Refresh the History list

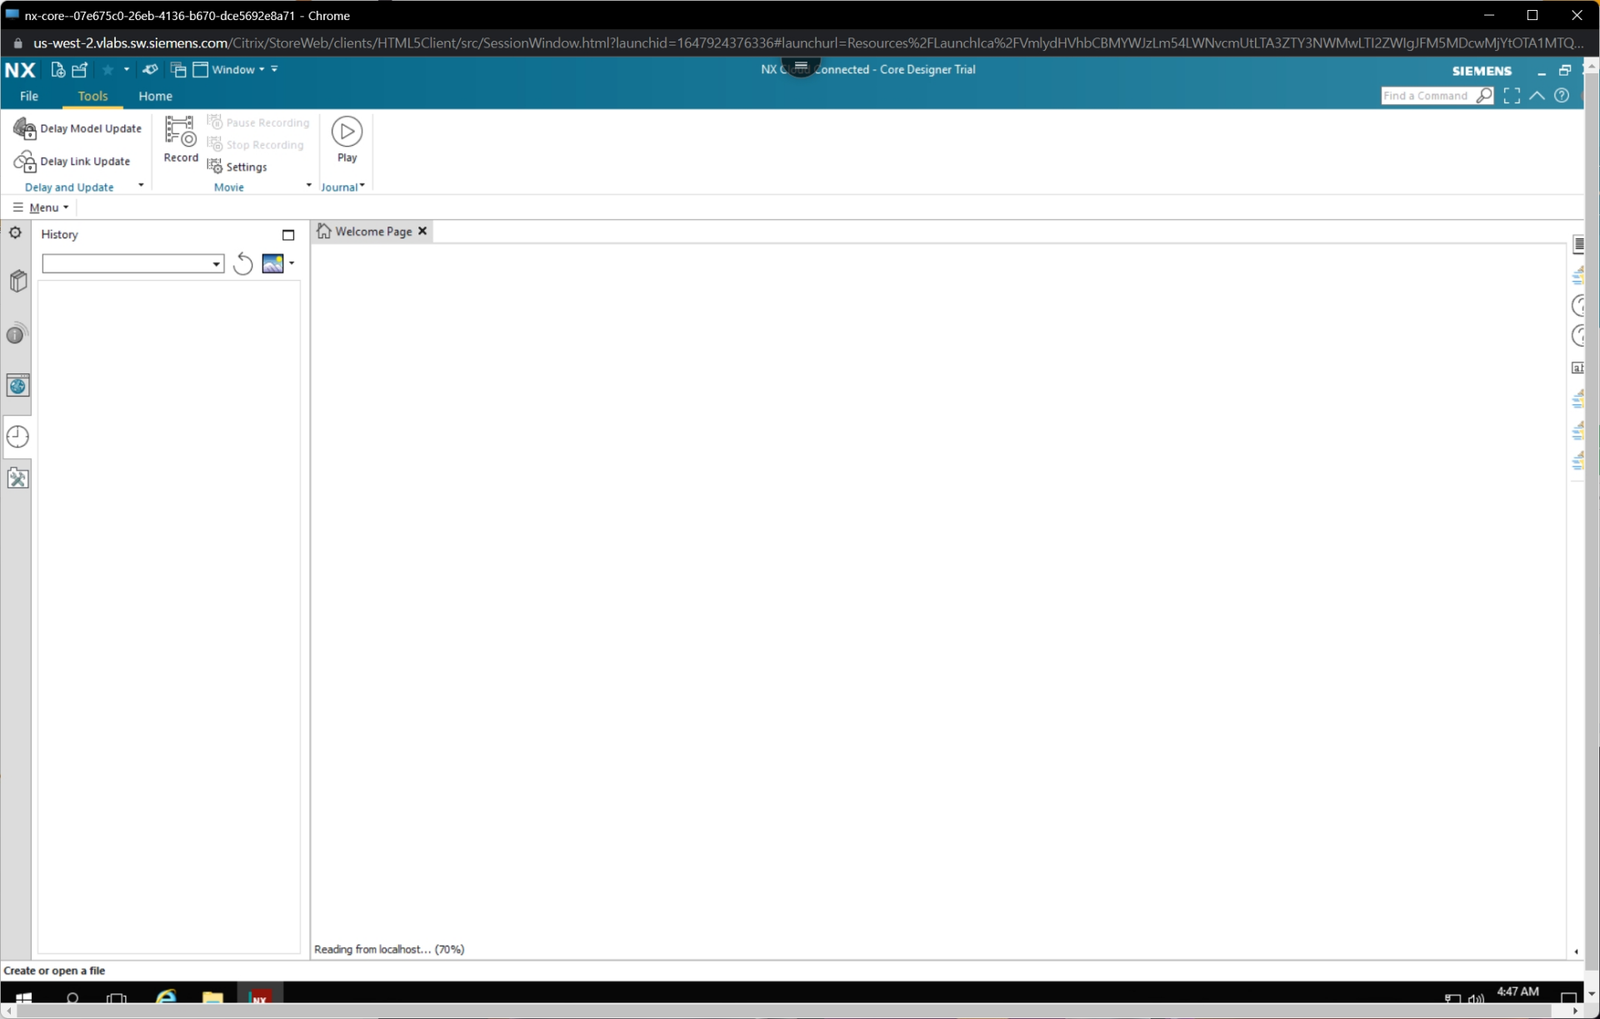(x=242, y=264)
